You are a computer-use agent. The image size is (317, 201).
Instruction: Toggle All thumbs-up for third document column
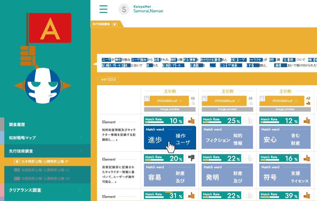click(308, 101)
